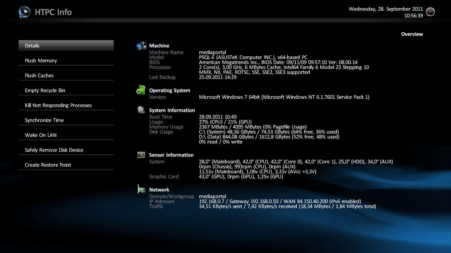The height and width of the screenshot is (253, 451).
Task: Click the HTPC Info title
Action: (53, 12)
